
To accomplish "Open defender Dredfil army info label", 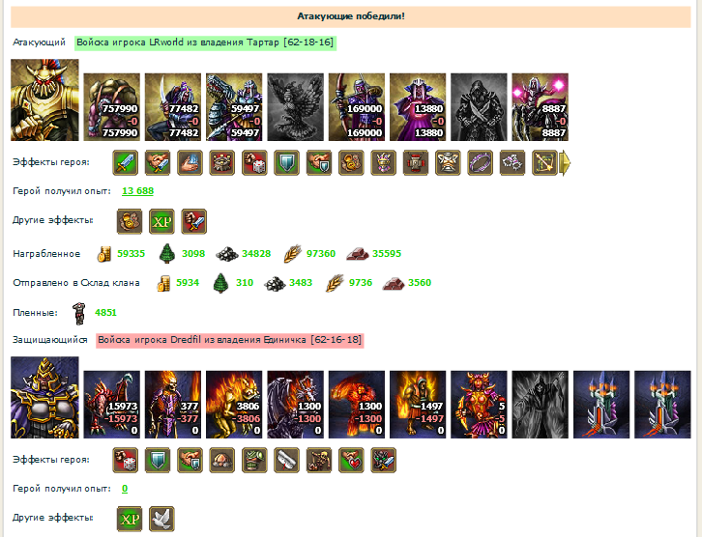I will point(230,340).
